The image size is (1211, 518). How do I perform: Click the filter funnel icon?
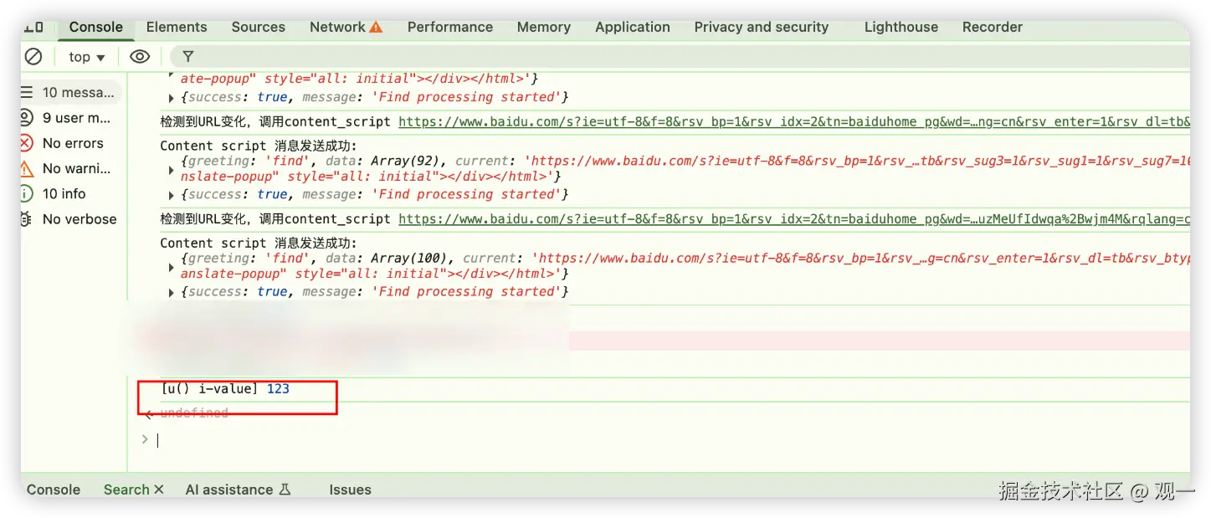188,57
